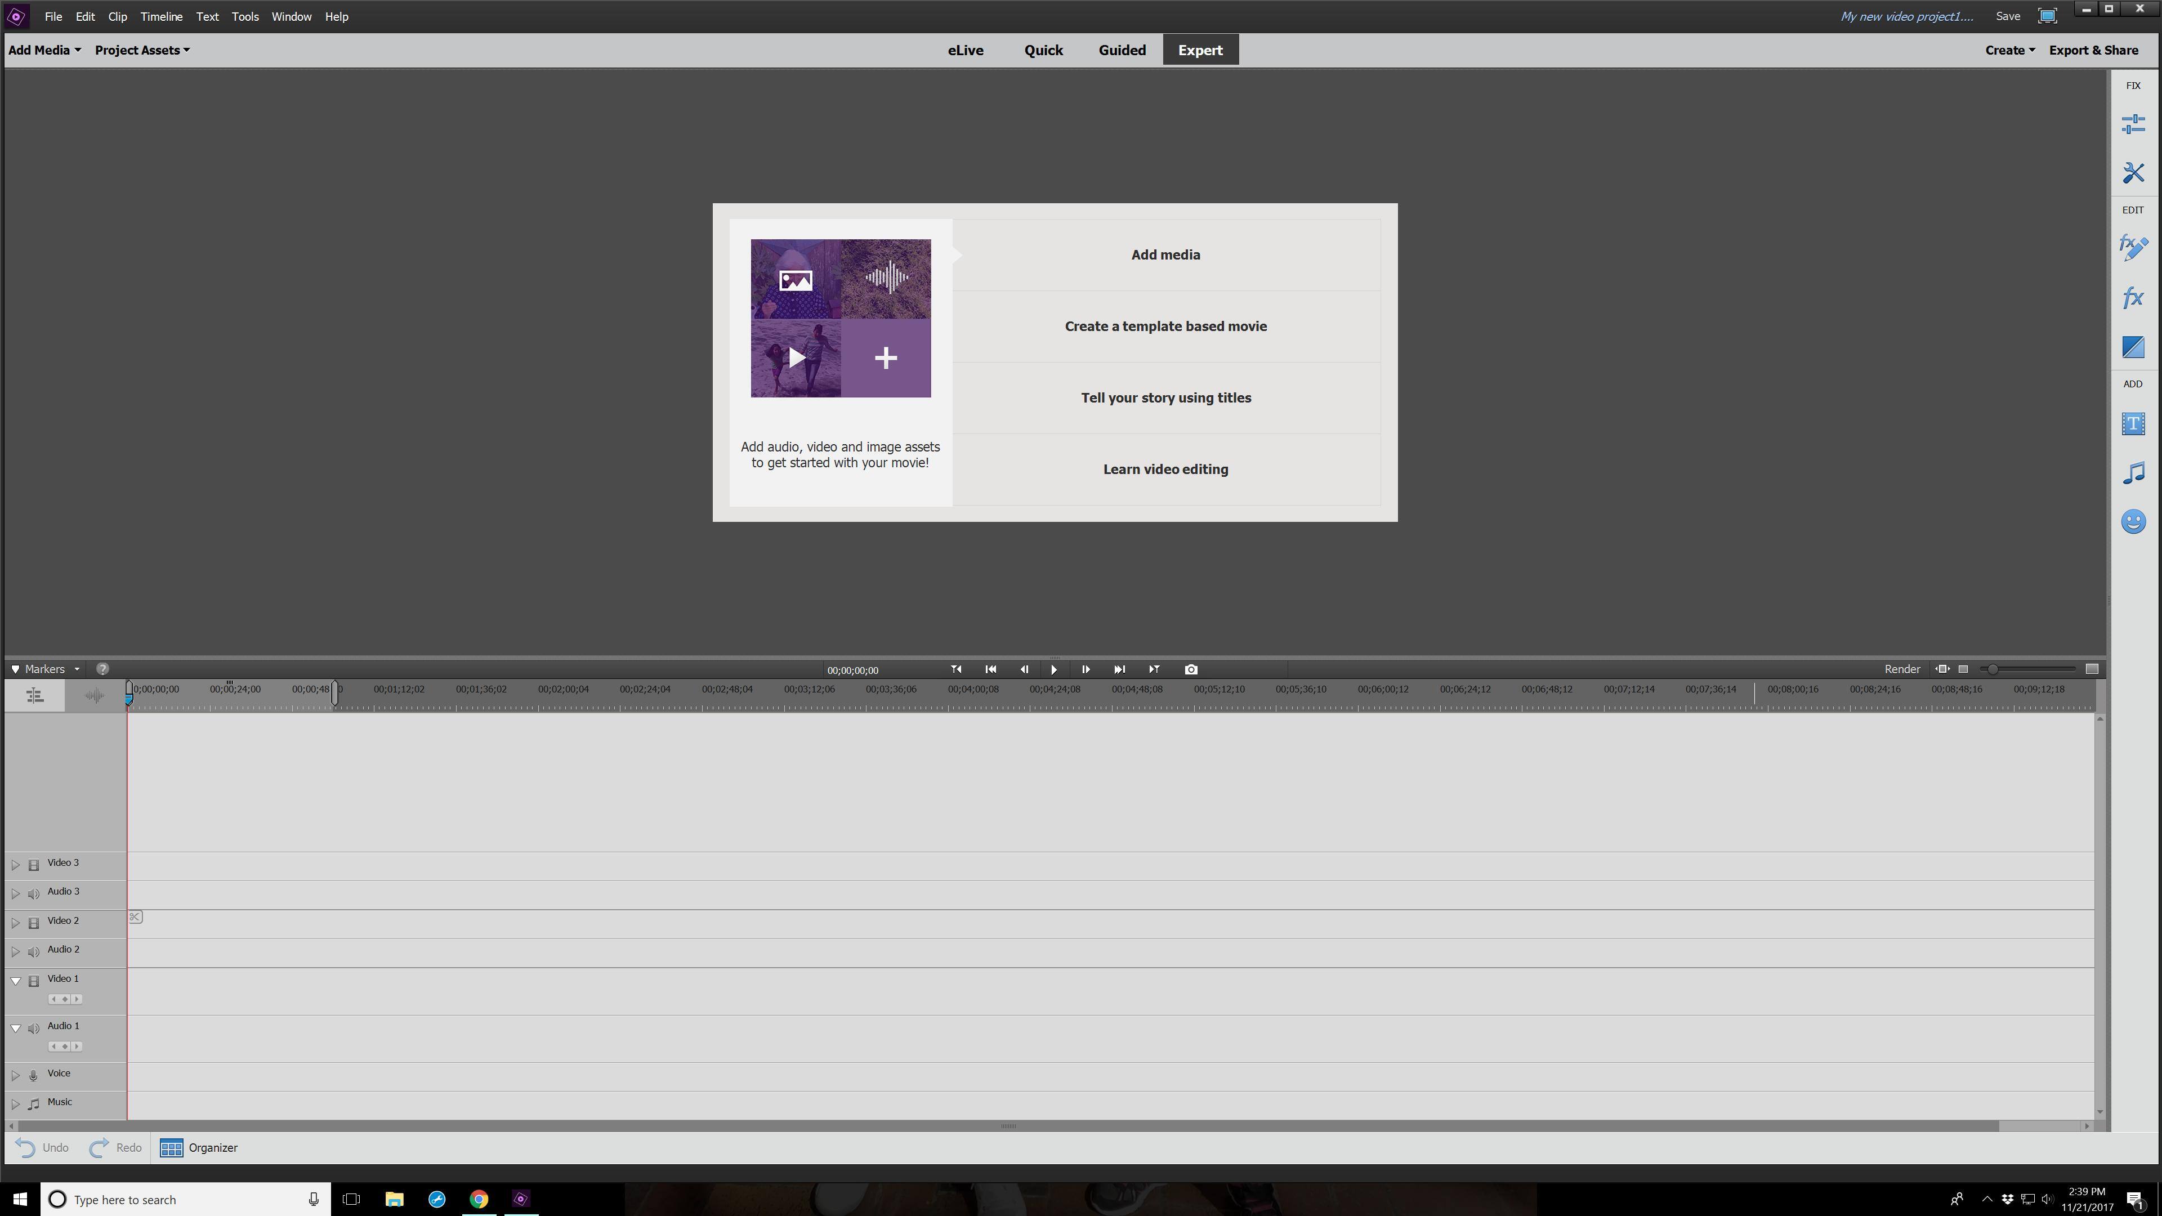Expand the Video 3 track
2162x1216 pixels.
tap(15, 864)
